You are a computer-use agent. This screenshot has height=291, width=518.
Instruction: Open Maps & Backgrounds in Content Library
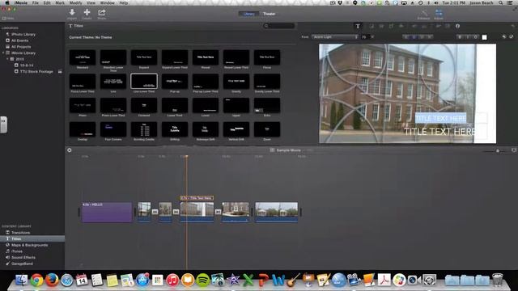[x=29, y=245]
